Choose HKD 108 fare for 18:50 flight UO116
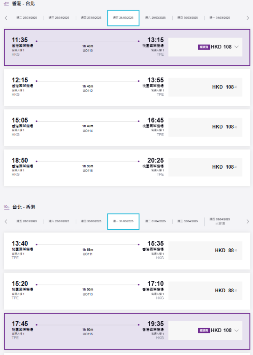The width and height of the screenshot is (253, 355). coord(223,167)
